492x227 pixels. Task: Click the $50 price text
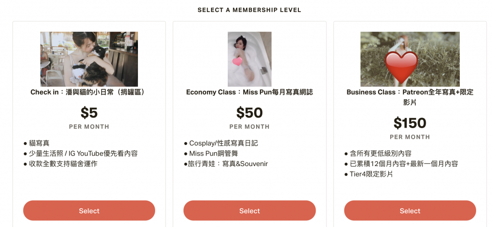(249, 113)
